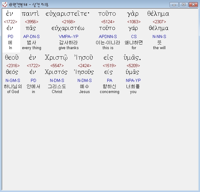The image size is (200, 192).
Task: Click parsing code PA
Action: (x=109, y=80)
